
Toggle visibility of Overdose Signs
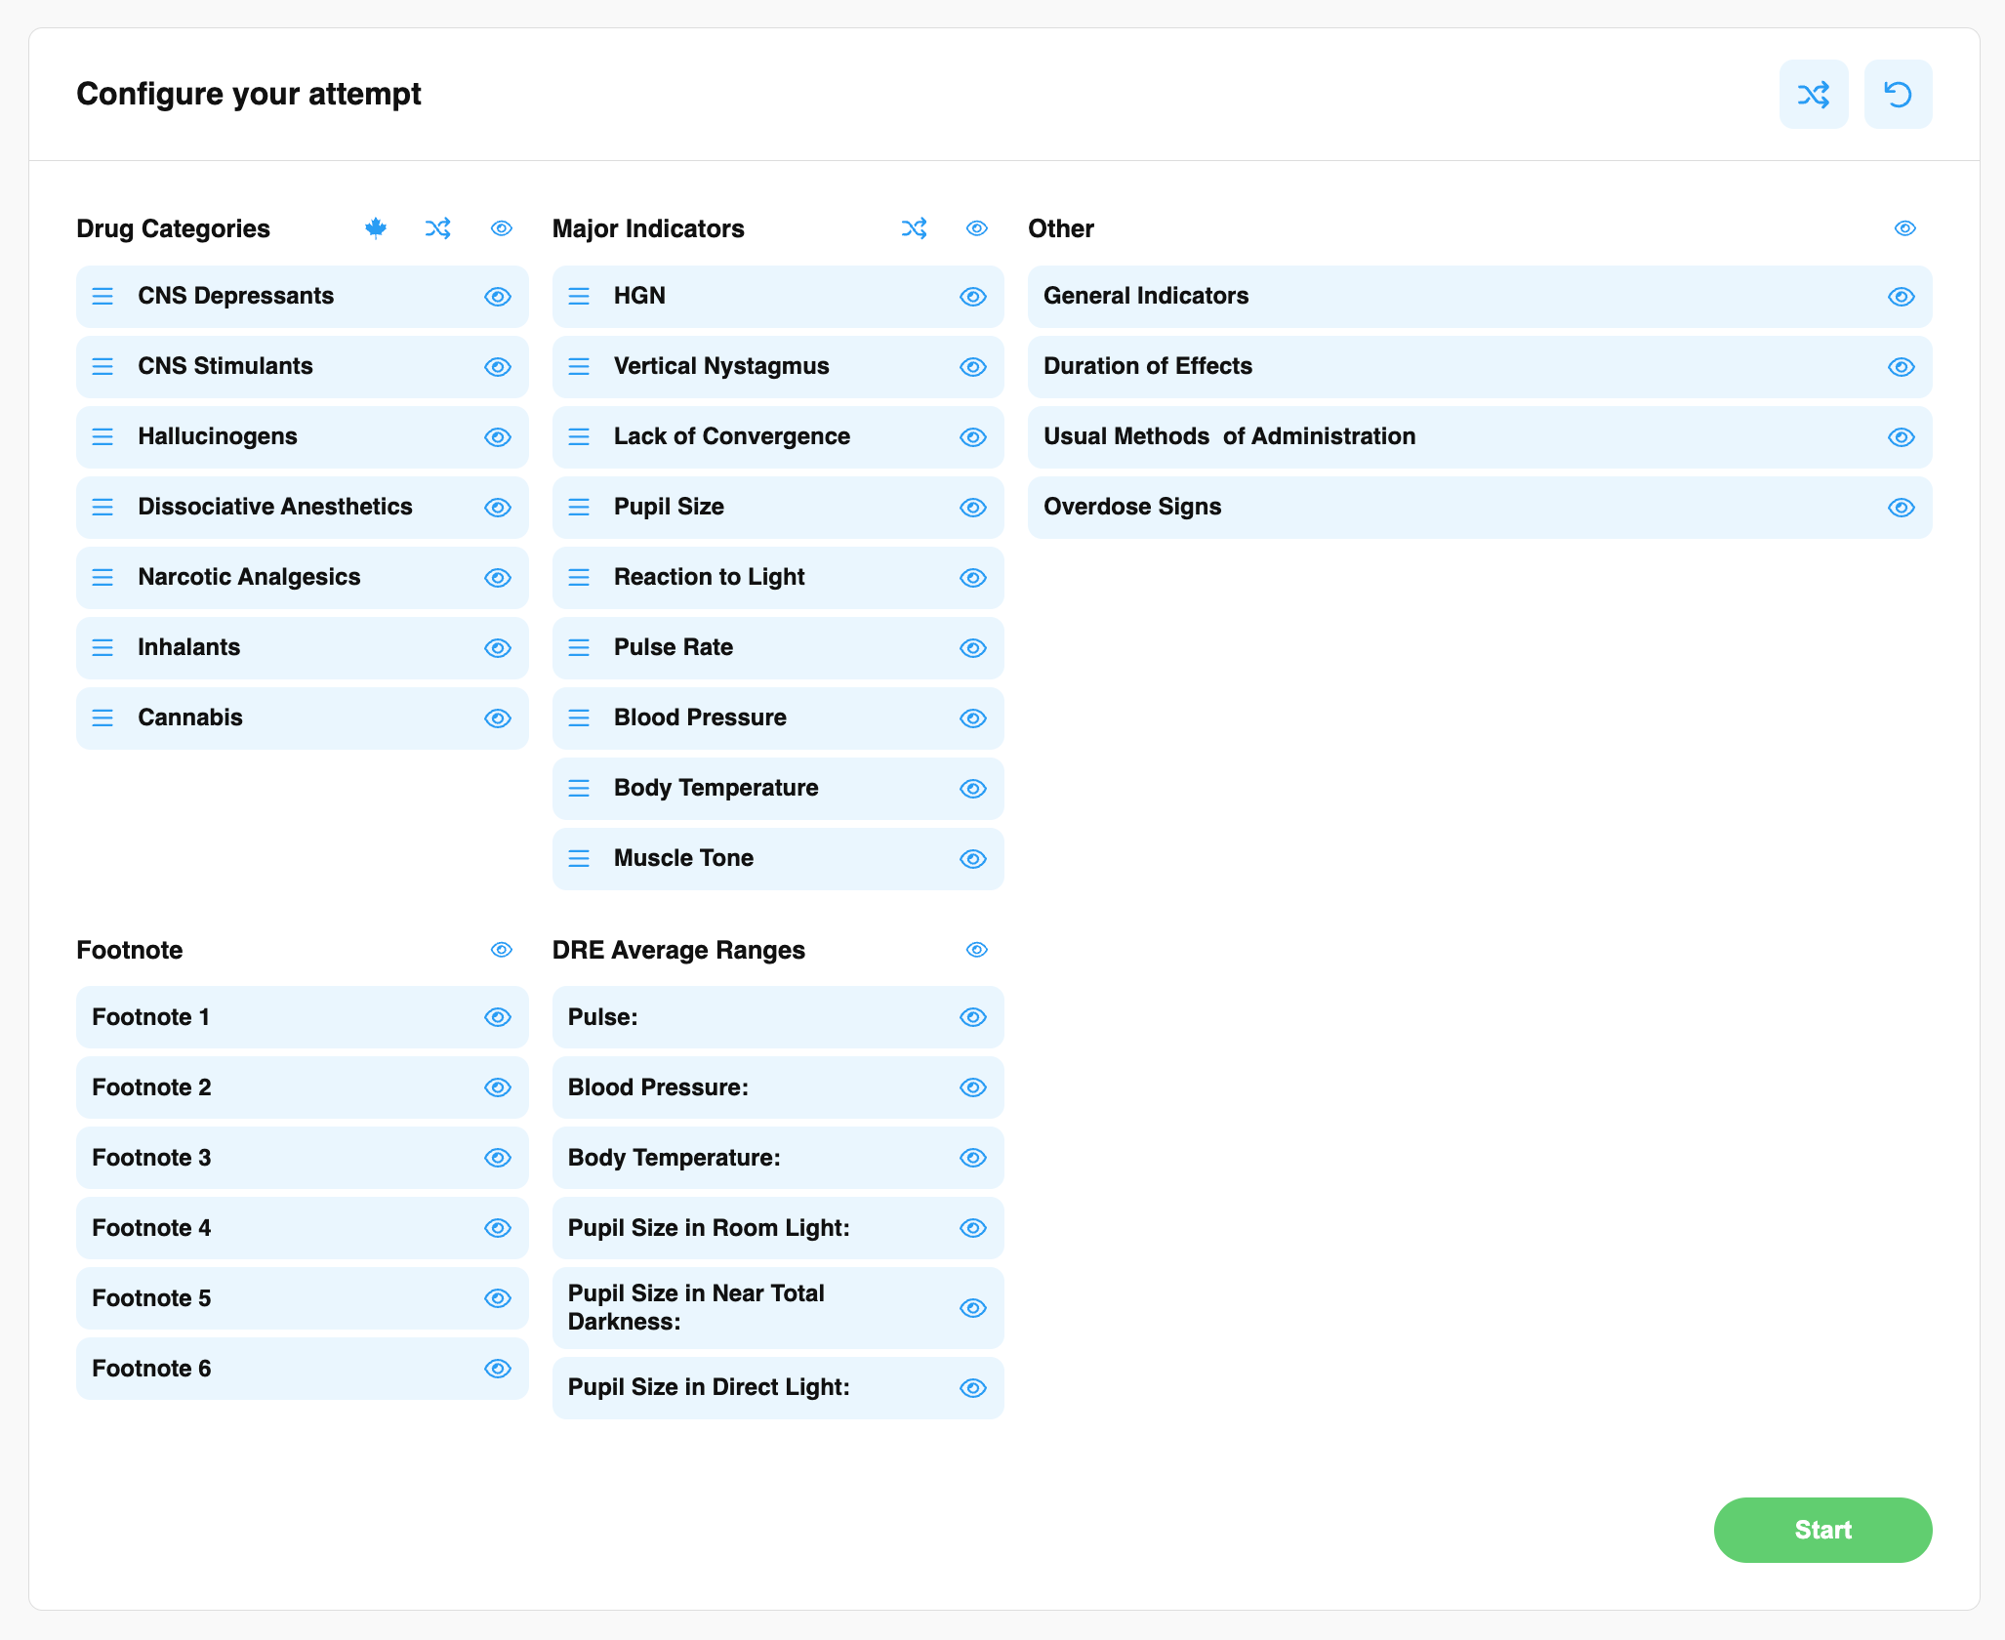tap(1902, 508)
